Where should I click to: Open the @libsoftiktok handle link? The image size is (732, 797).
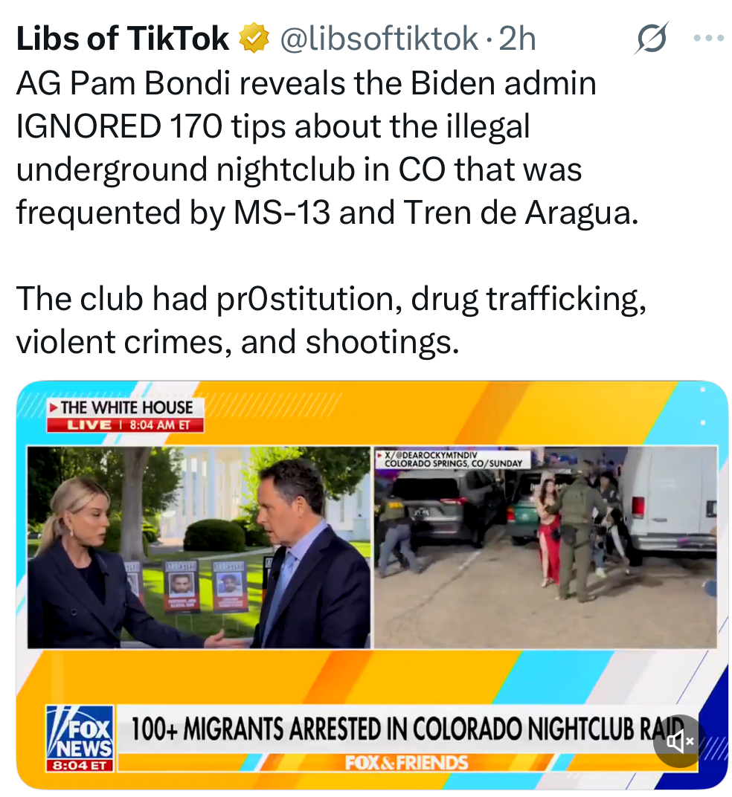pos(379,39)
